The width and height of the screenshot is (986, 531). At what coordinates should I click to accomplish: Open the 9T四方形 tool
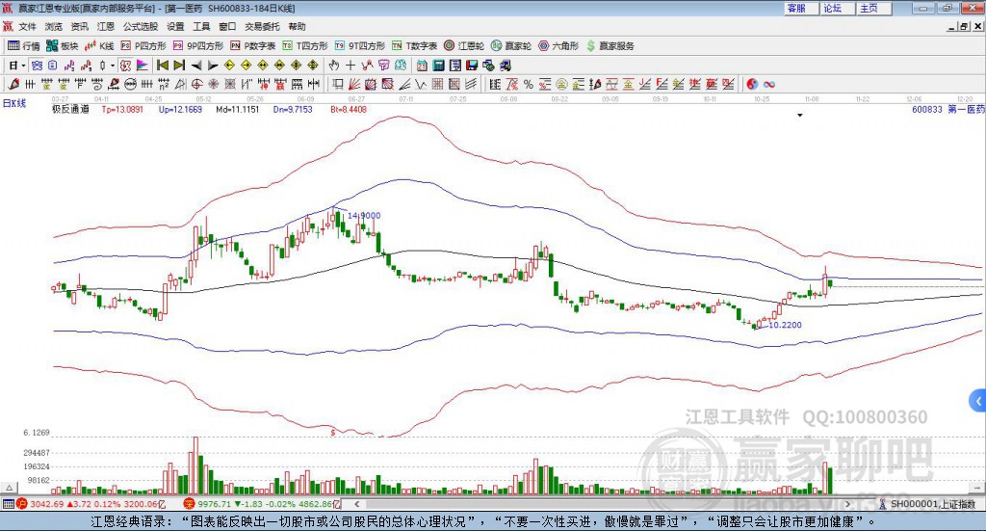pyautogui.click(x=360, y=46)
